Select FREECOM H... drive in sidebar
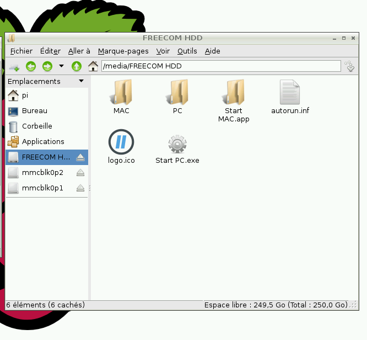 coord(47,157)
